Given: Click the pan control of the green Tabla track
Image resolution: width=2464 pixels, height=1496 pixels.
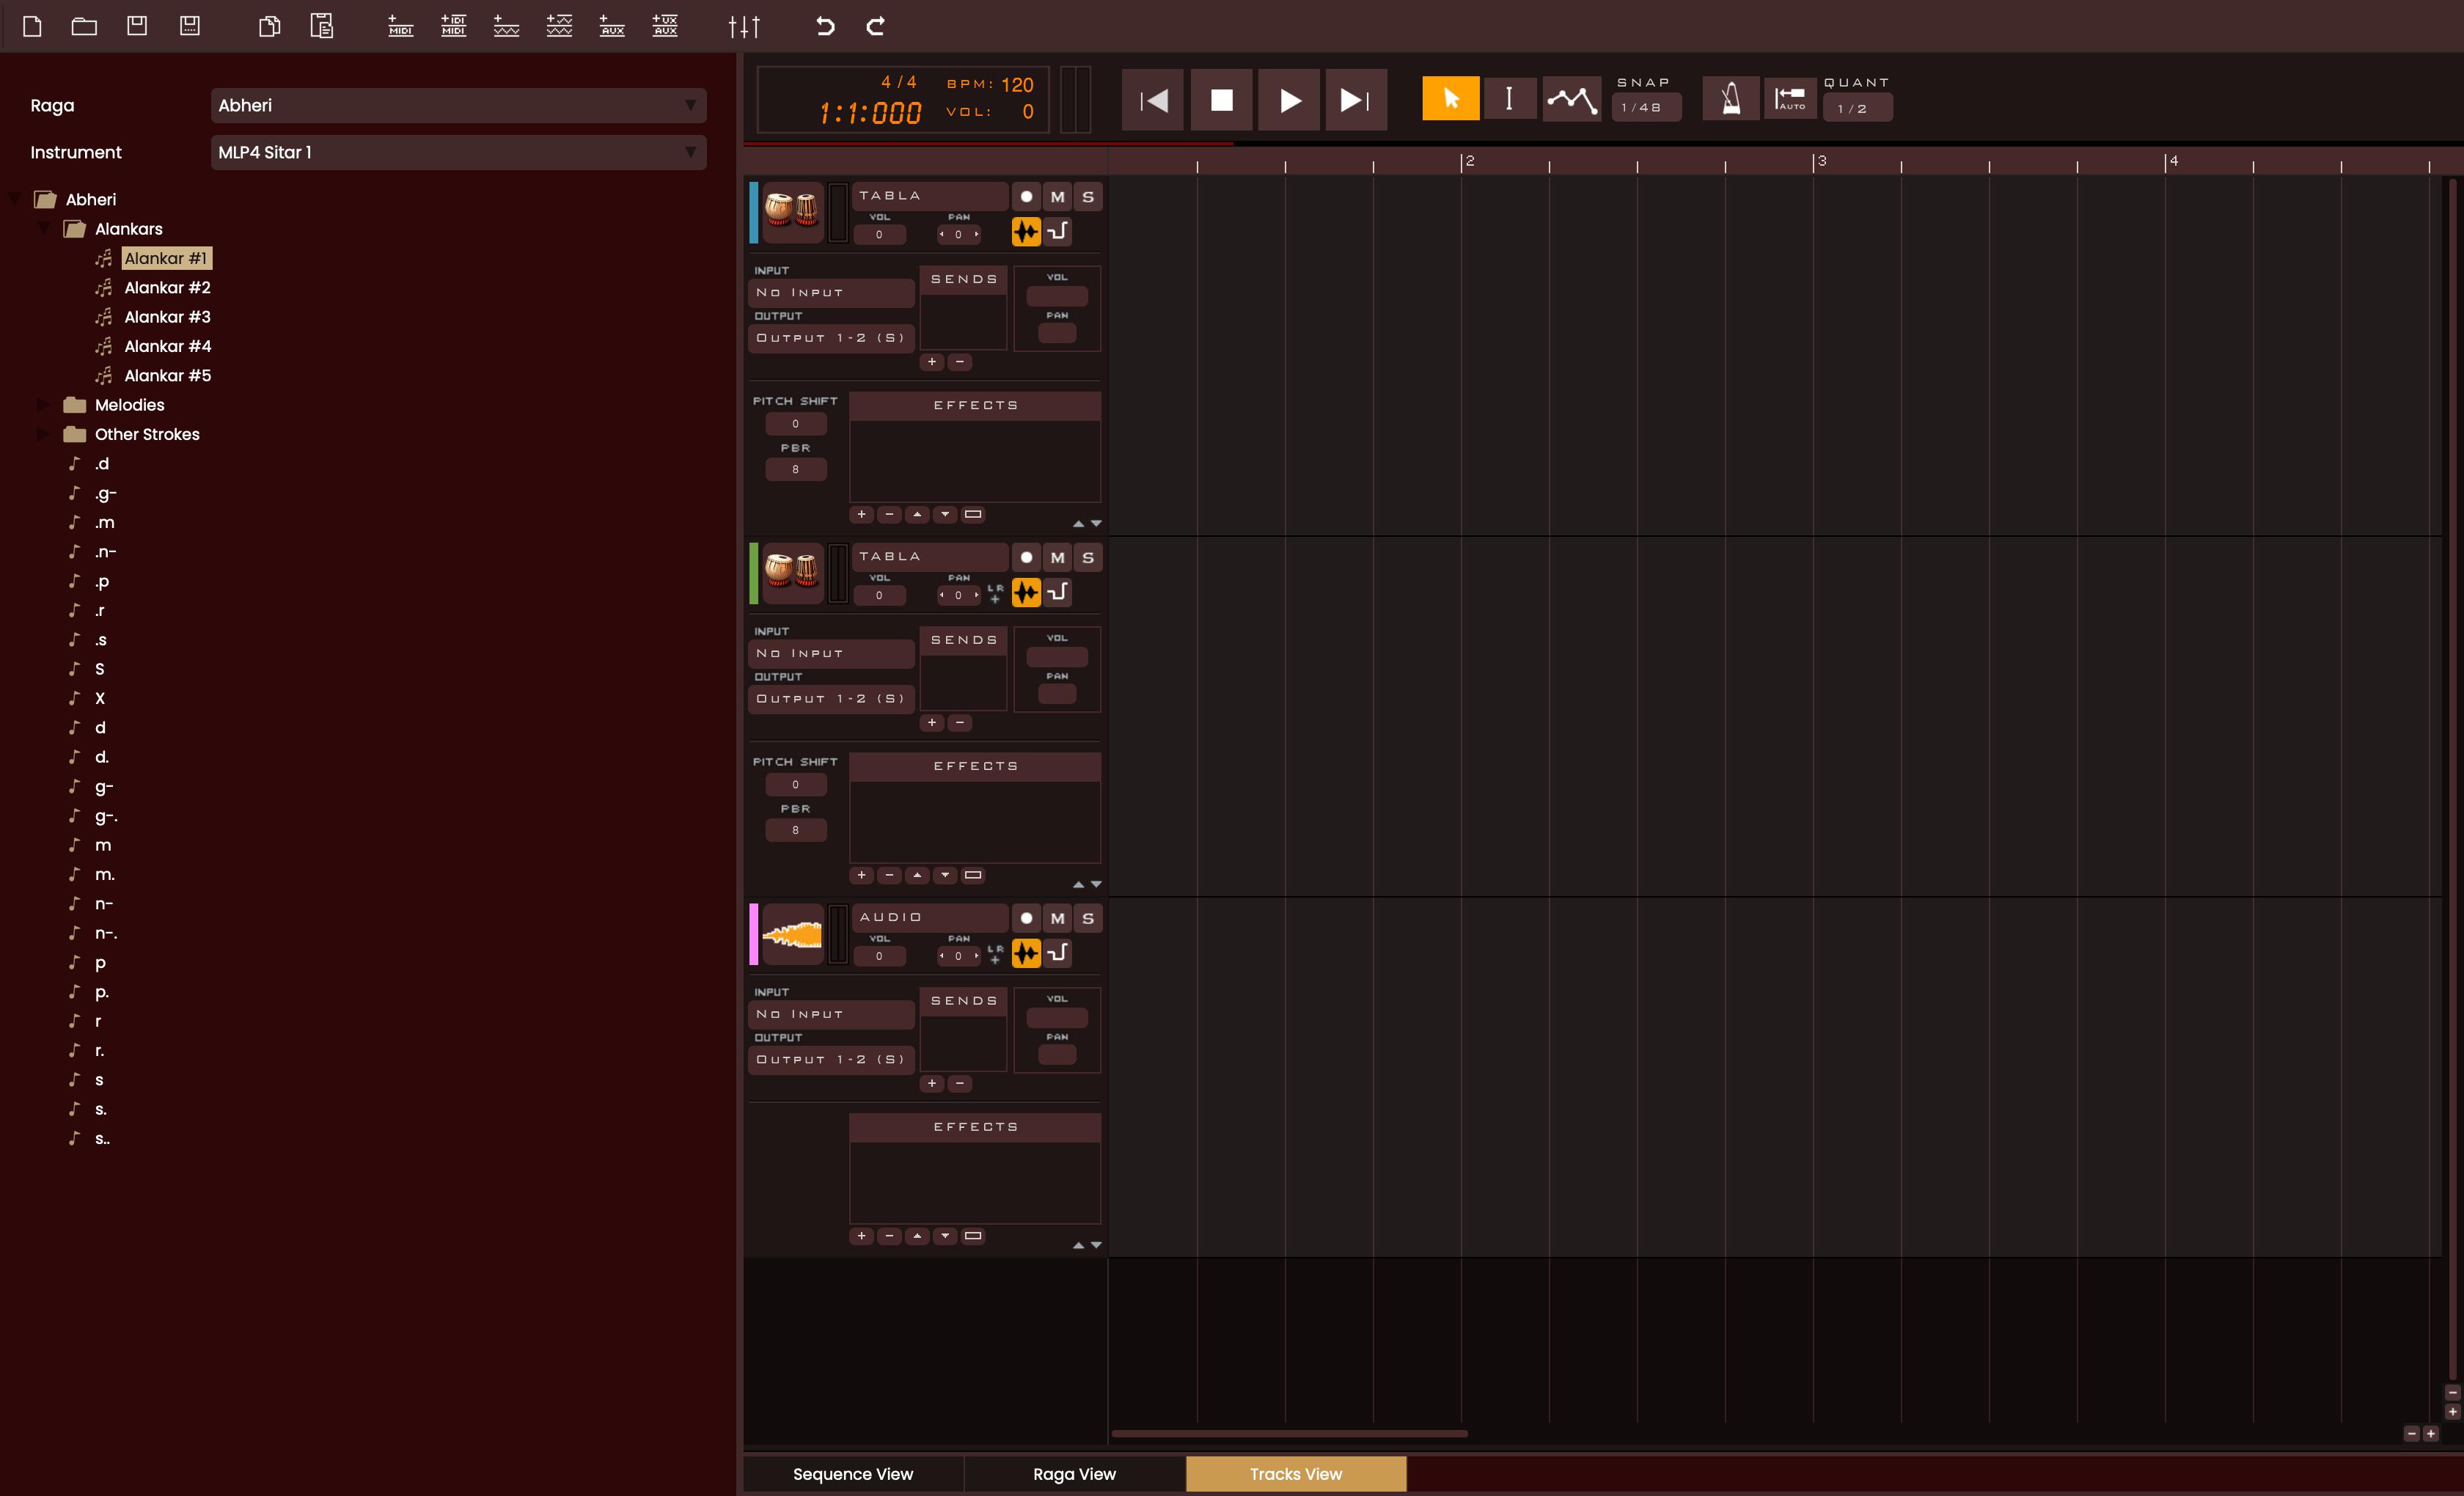Looking at the screenshot, I should click(x=958, y=596).
